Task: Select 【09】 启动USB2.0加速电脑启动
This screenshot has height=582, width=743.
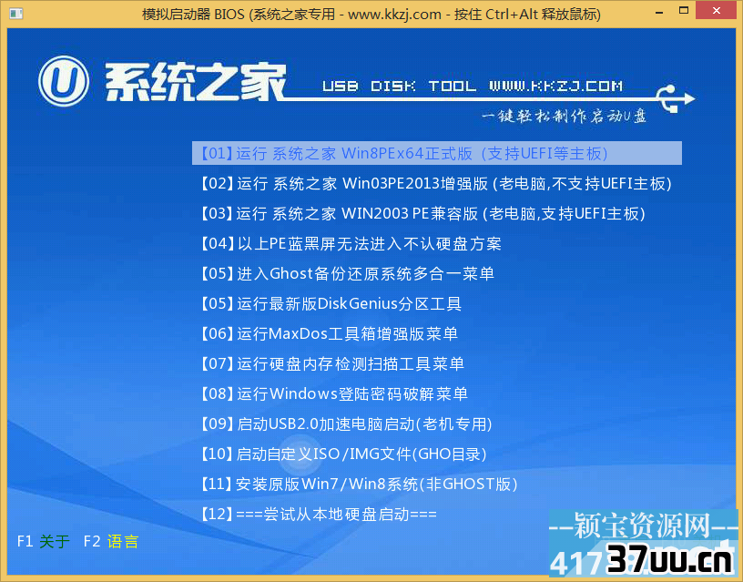Action: 346,424
